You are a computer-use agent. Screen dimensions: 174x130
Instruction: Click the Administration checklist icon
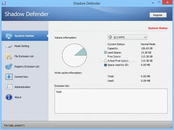(9, 87)
